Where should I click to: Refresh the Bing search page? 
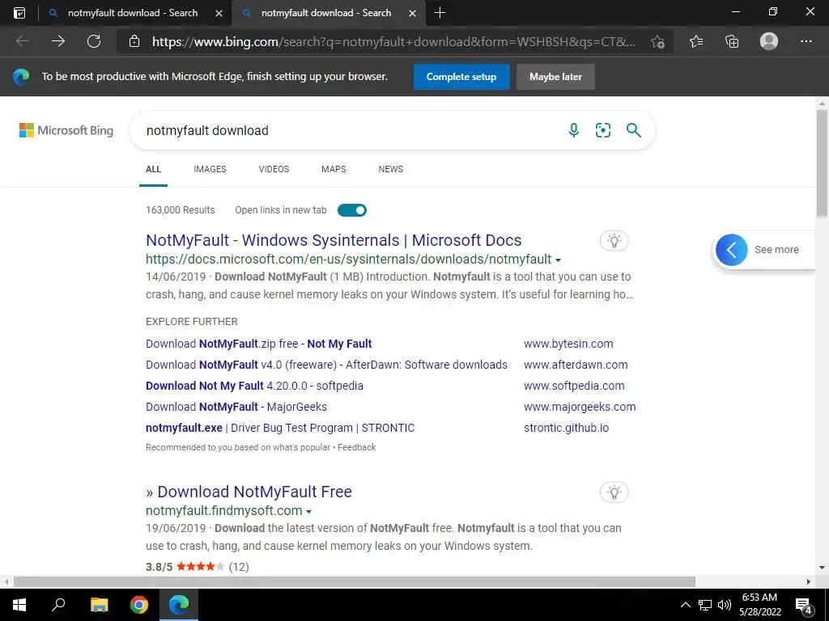point(94,41)
